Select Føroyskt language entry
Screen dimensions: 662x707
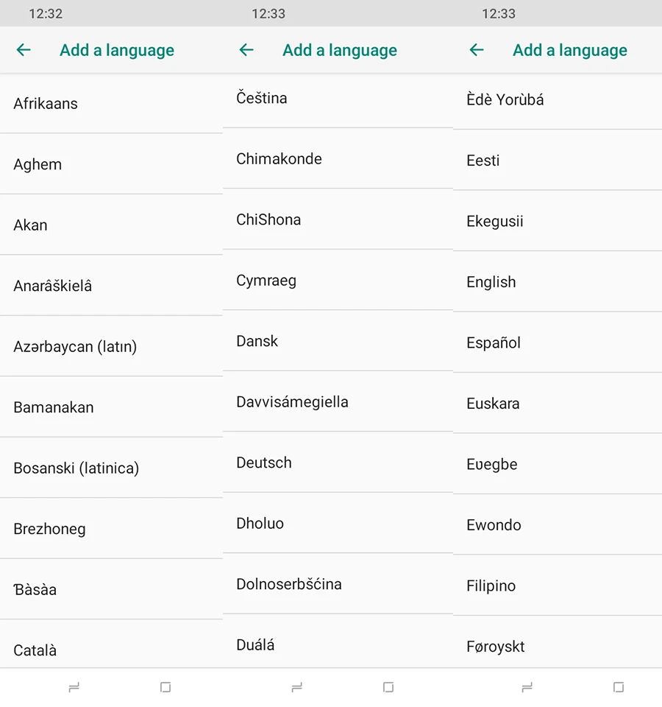[558, 642]
